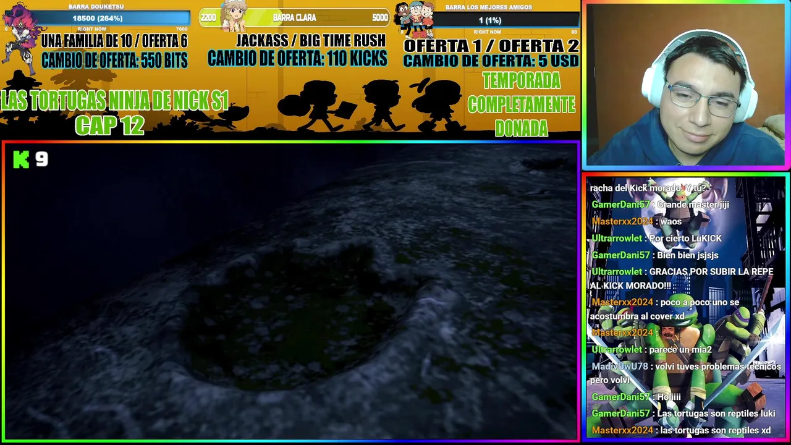Click the Los Mejores Amigos bar showing 1 (1%)
Image resolution: width=791 pixels, height=445 pixels.
(489, 20)
